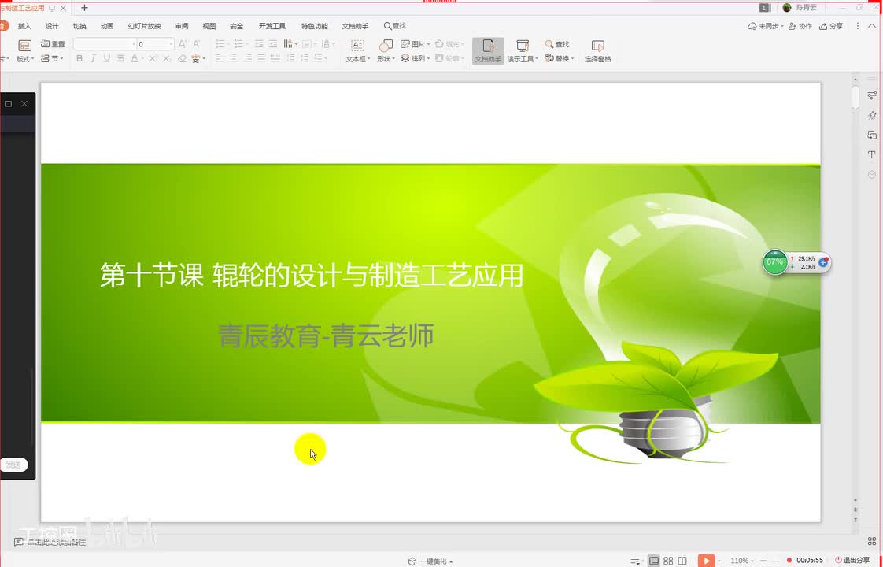Open the 排列 arrange dropdown
This screenshot has height=567, width=883.
pyautogui.click(x=416, y=58)
